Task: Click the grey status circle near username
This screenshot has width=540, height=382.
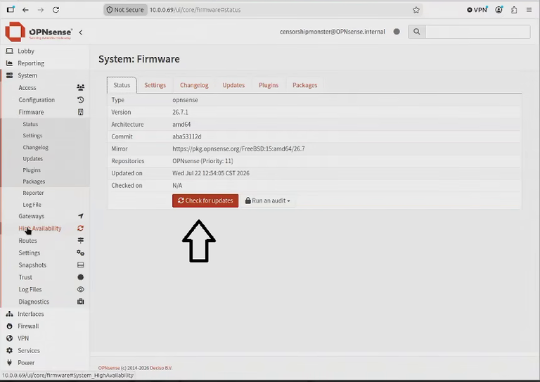Action: pyautogui.click(x=397, y=32)
